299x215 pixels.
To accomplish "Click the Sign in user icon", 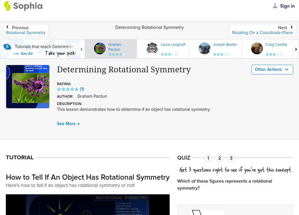I will coord(275,6).
